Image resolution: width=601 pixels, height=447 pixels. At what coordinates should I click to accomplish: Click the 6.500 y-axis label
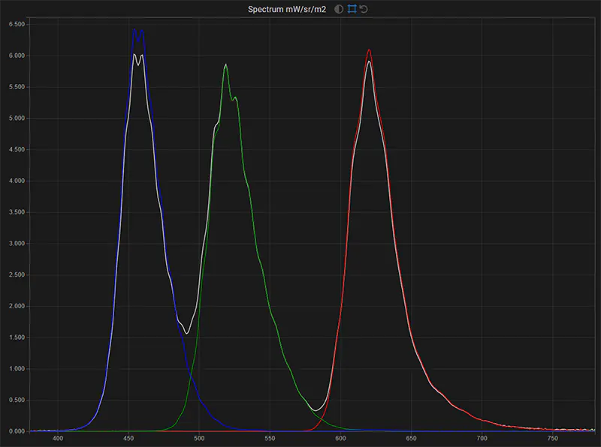coord(16,24)
